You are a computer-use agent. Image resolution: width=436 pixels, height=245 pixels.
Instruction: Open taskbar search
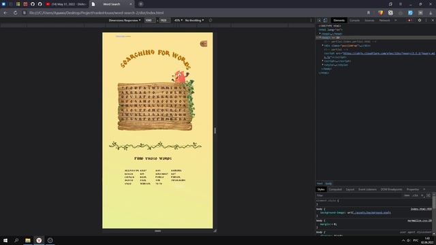click(16, 240)
